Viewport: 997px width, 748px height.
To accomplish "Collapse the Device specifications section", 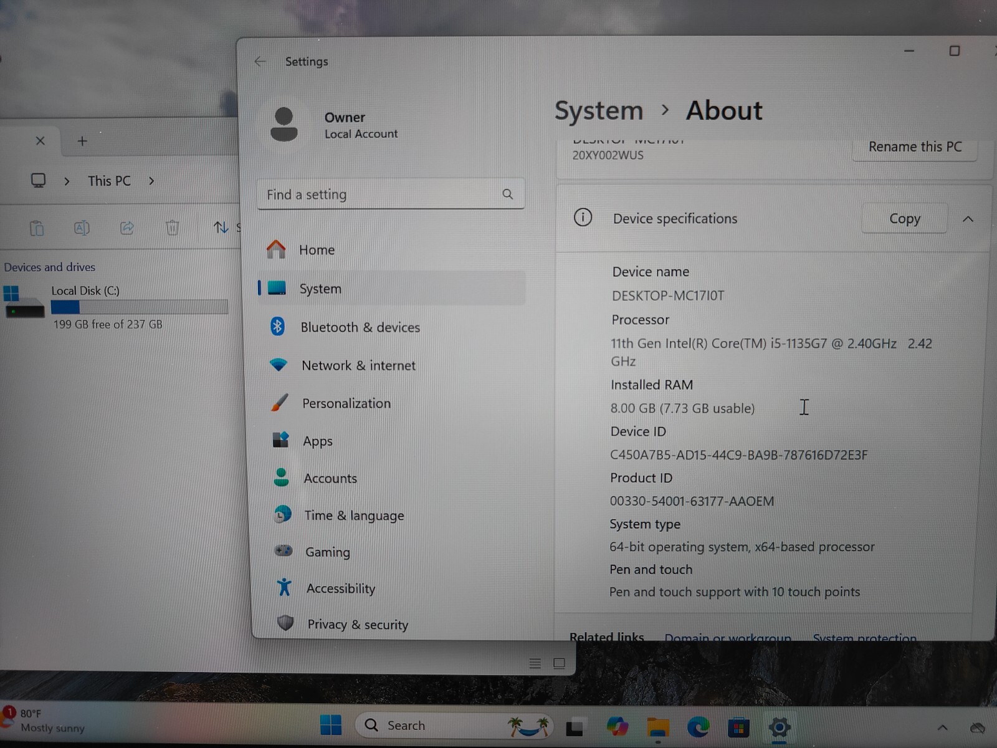I will (x=968, y=219).
